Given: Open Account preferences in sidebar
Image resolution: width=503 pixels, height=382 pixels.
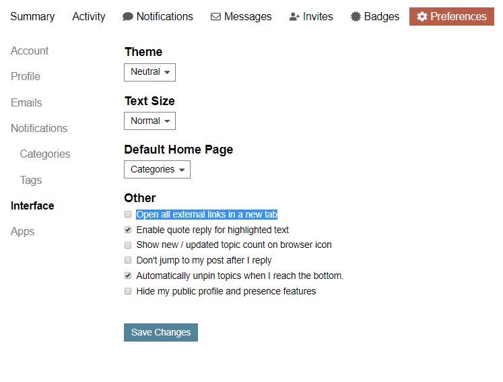Looking at the screenshot, I should [30, 51].
